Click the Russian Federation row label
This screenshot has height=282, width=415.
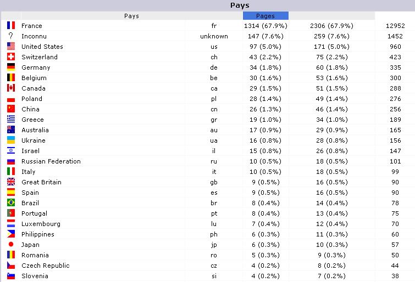pos(51,161)
